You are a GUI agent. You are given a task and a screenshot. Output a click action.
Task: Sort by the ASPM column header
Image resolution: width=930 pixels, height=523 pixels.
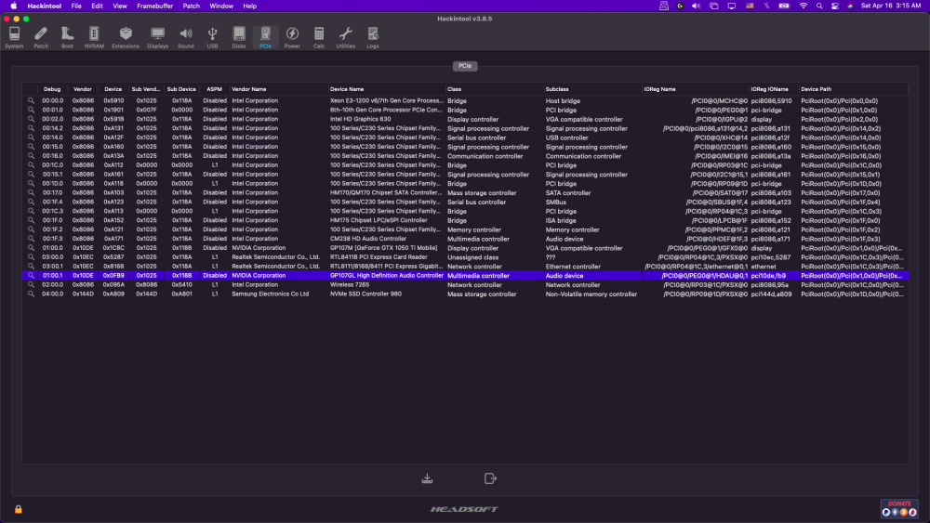coord(214,89)
